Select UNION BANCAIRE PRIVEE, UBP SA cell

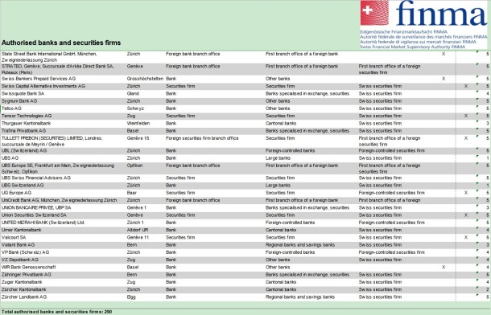[36, 208]
